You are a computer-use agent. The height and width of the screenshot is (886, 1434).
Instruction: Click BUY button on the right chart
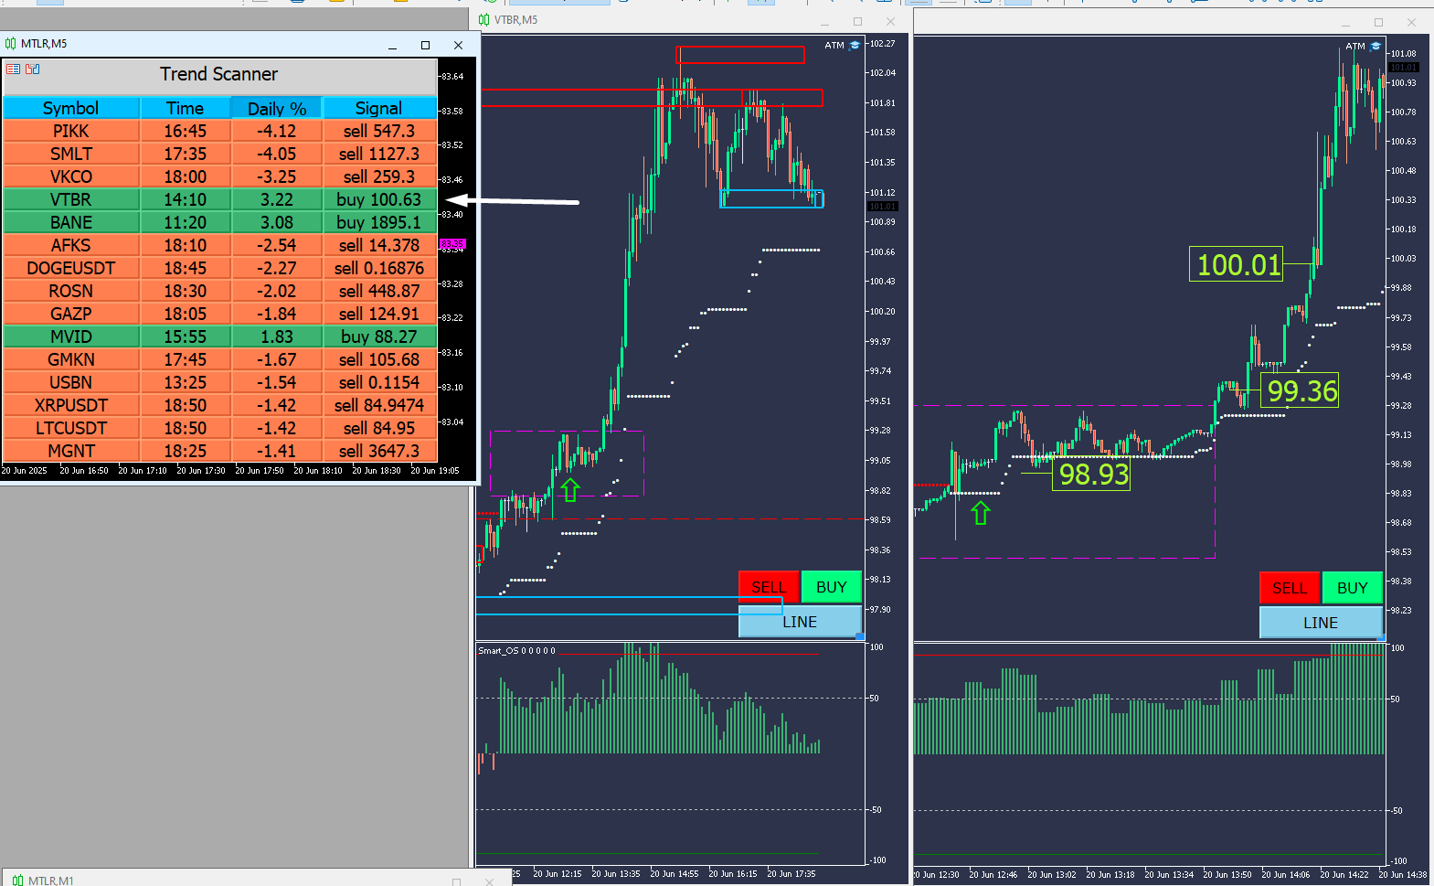pos(1353,588)
